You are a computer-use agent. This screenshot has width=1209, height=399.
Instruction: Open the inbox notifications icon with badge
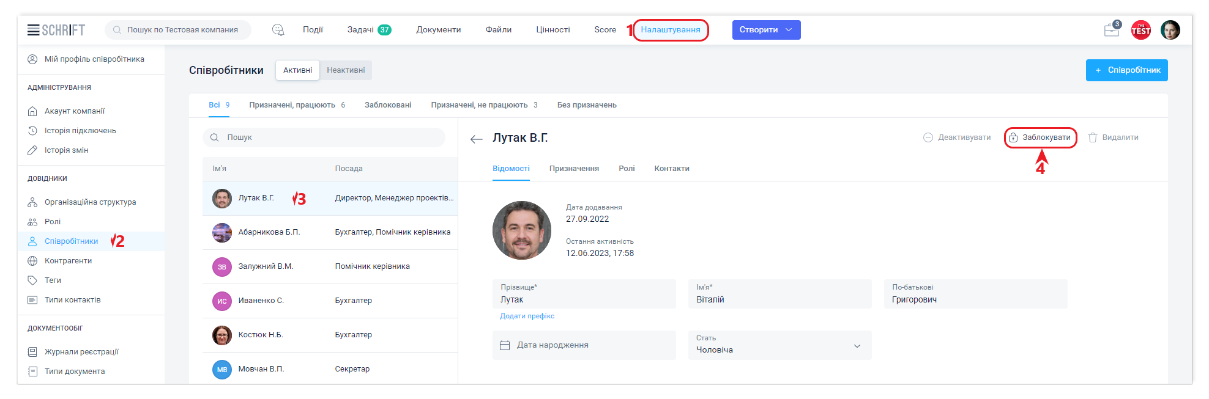coord(1111,30)
